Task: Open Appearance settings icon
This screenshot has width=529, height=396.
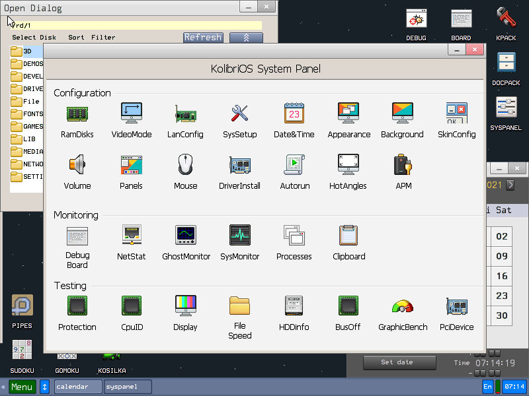Action: (x=348, y=113)
